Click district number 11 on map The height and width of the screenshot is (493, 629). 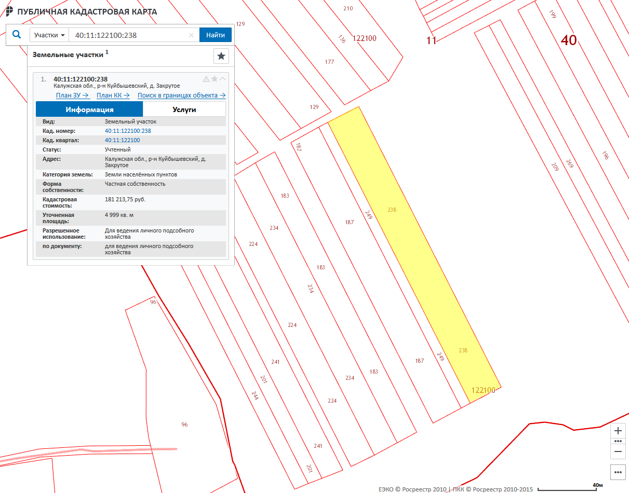[x=431, y=40]
